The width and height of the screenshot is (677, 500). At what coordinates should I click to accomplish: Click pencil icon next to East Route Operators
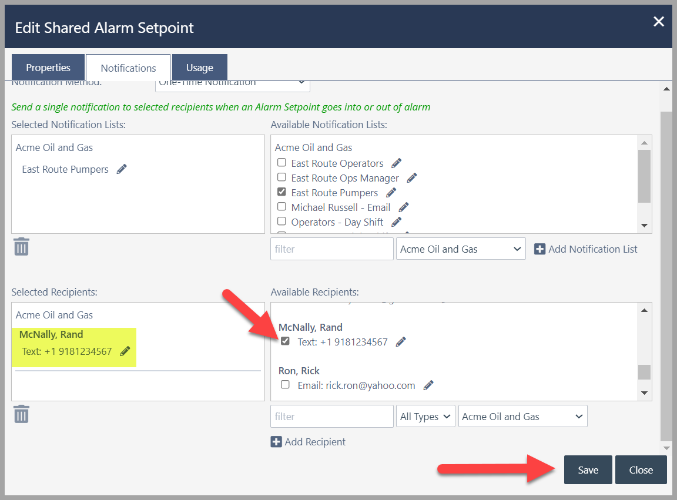pos(396,163)
